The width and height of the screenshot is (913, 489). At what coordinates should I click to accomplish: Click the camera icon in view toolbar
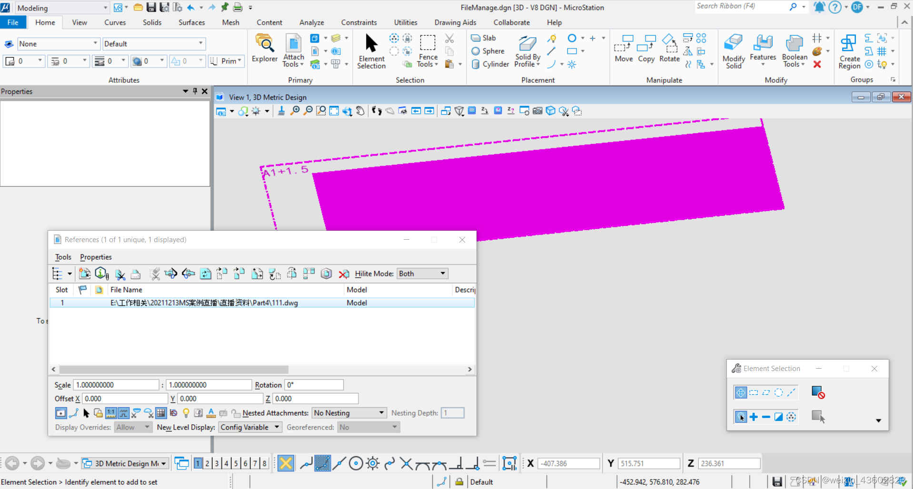[x=537, y=111]
